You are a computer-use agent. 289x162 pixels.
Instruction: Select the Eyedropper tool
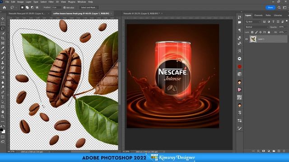pyautogui.click(x=3, y=48)
